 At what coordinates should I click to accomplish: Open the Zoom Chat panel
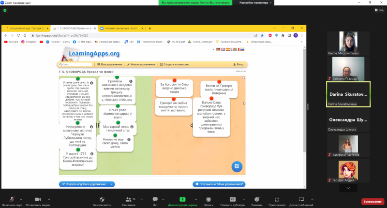pos(155,201)
